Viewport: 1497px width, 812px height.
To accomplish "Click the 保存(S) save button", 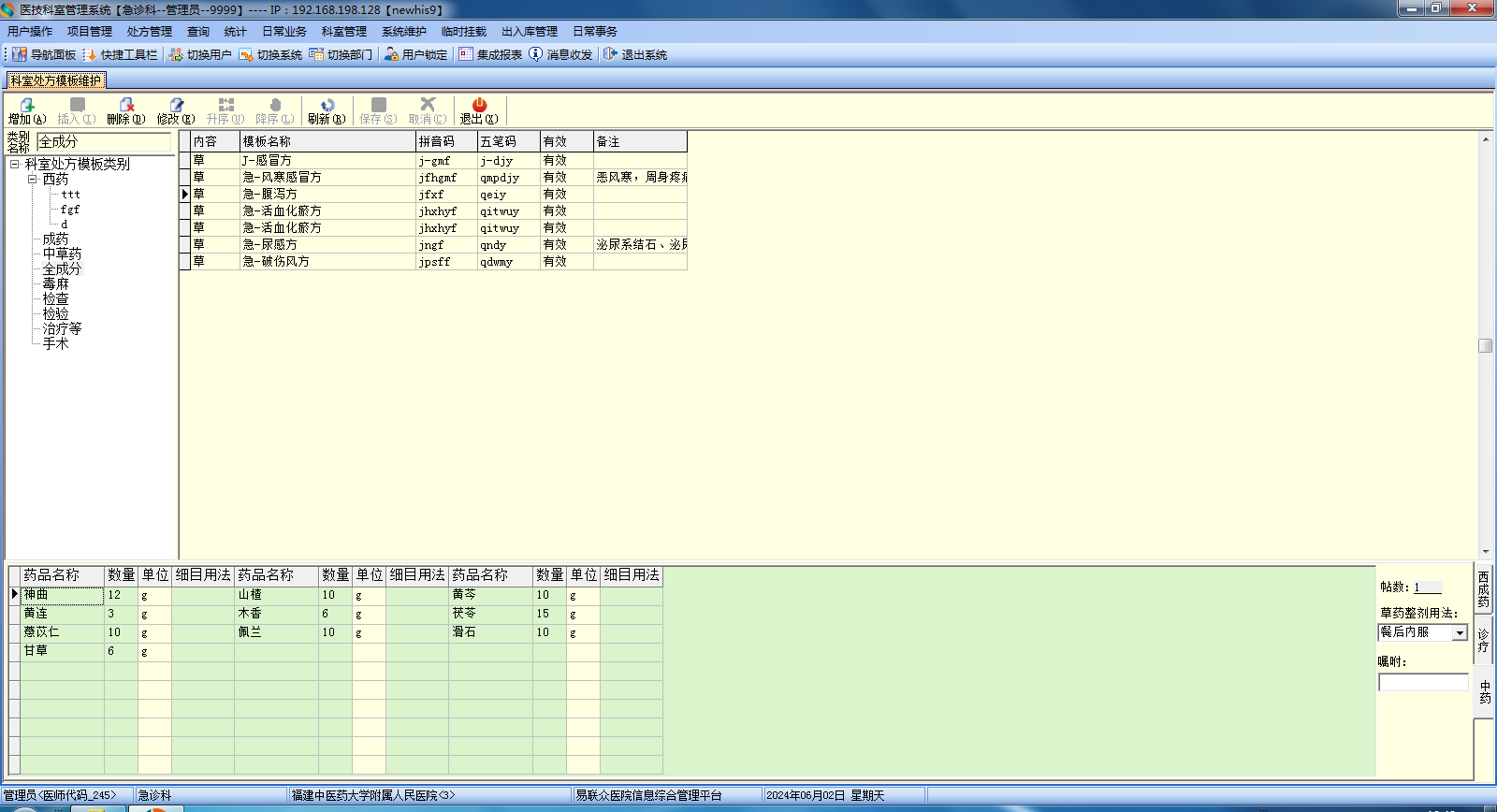I will click(x=378, y=111).
